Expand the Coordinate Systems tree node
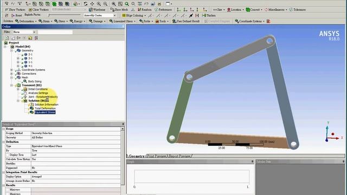 coord(11,70)
